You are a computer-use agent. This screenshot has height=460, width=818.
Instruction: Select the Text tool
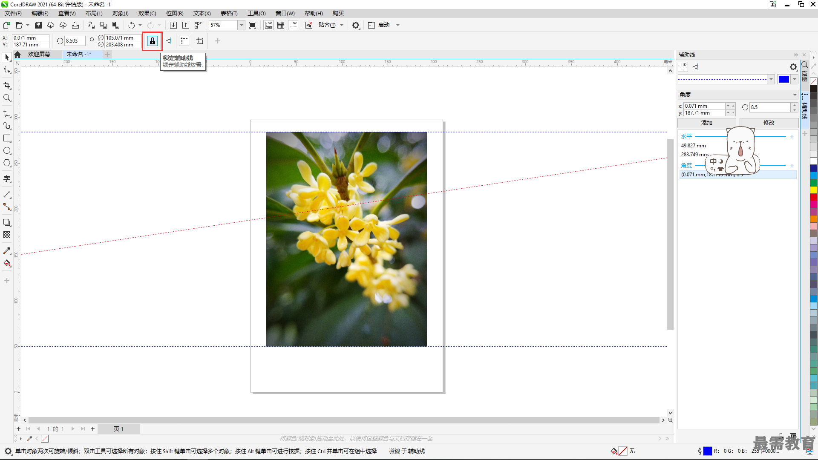coord(7,179)
